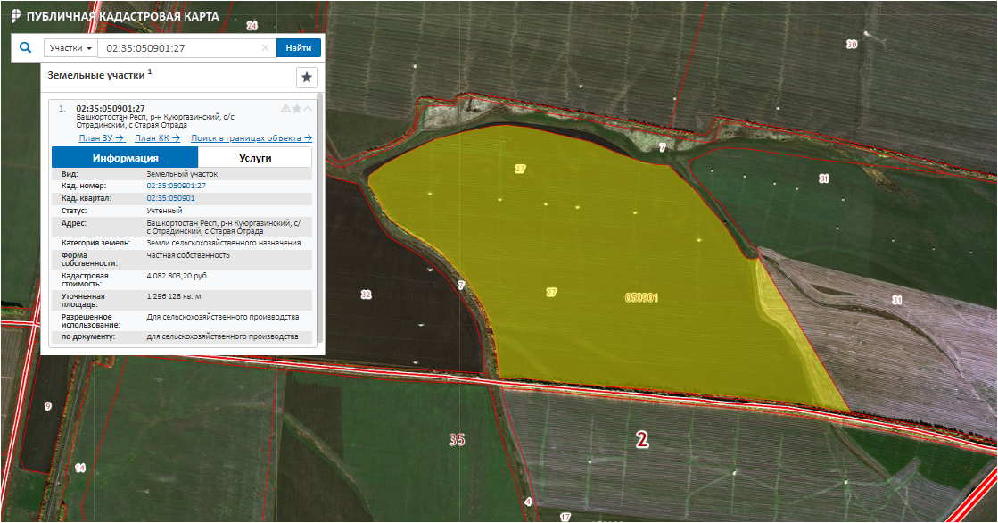This screenshot has height=523, width=998.
Task: Click the magnifying glass search icon
Action: [x=25, y=48]
